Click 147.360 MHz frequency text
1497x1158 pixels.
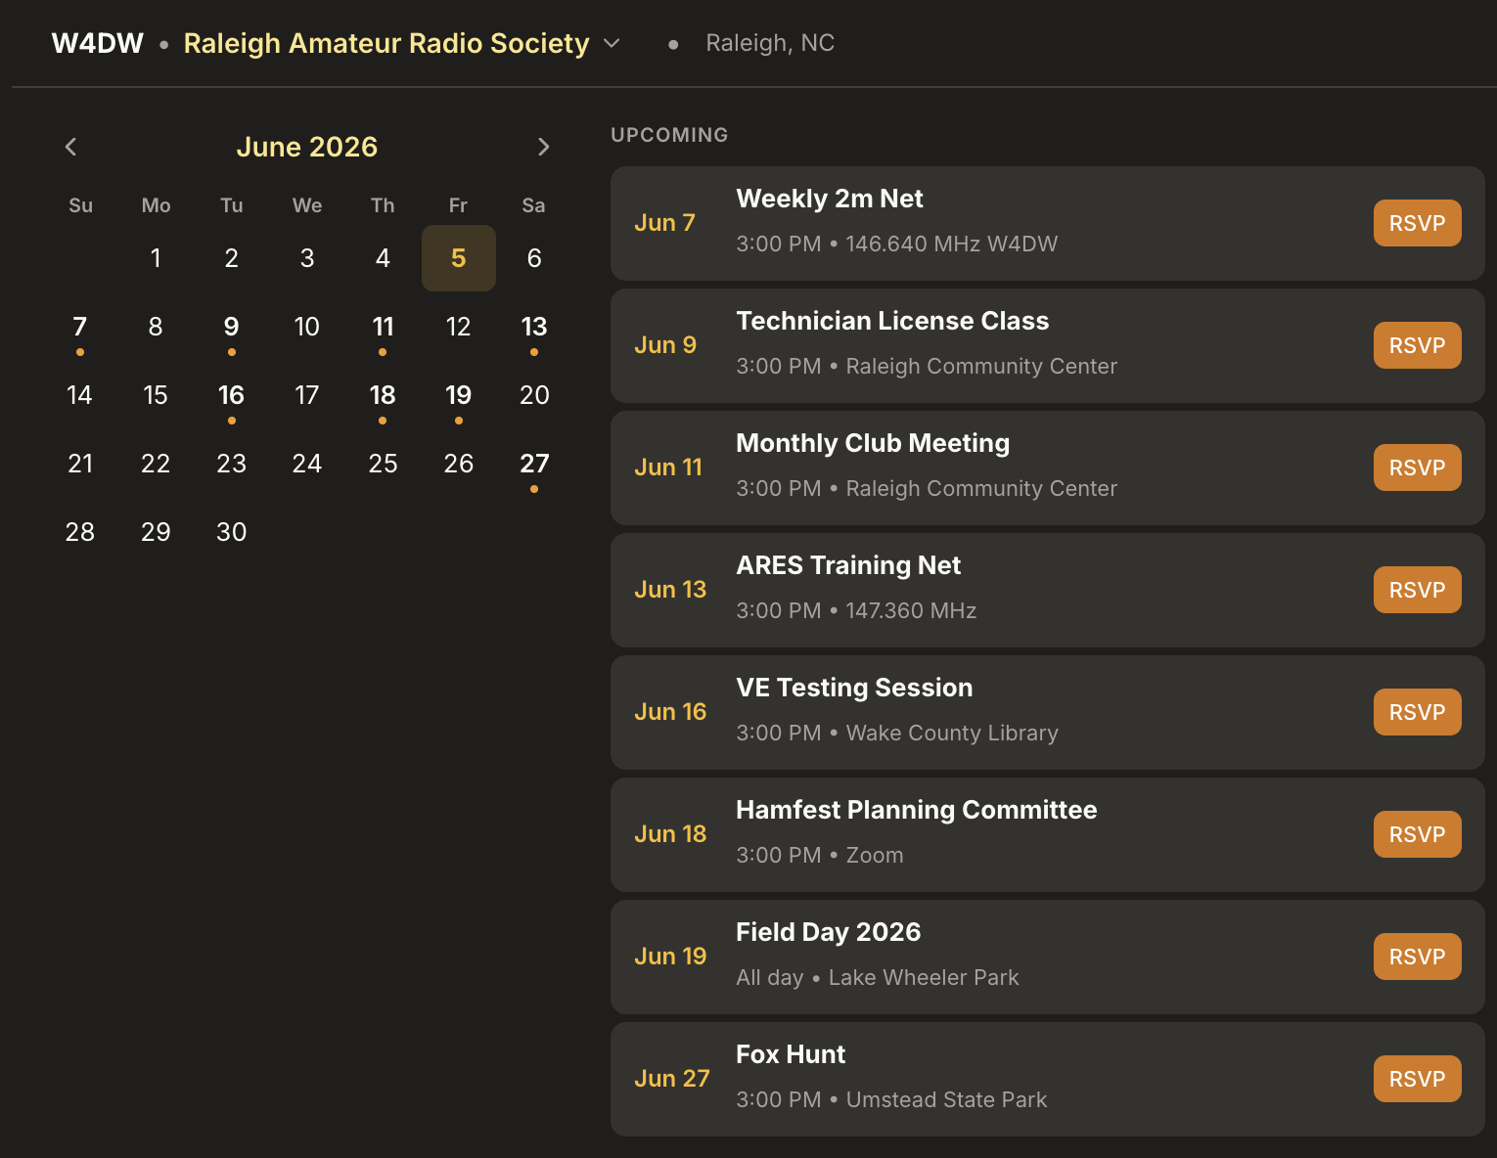[x=911, y=610]
